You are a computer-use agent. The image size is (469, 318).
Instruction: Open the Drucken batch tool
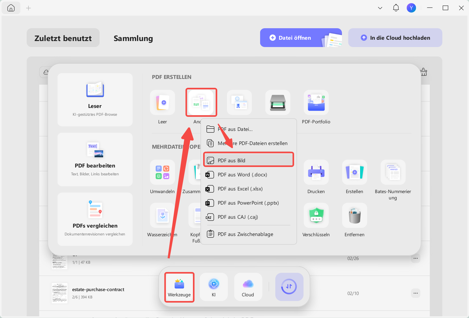pos(316,172)
